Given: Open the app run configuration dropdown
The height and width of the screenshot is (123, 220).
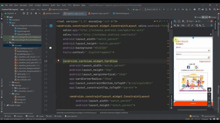Looking at the screenshot, I should pos(137,9).
